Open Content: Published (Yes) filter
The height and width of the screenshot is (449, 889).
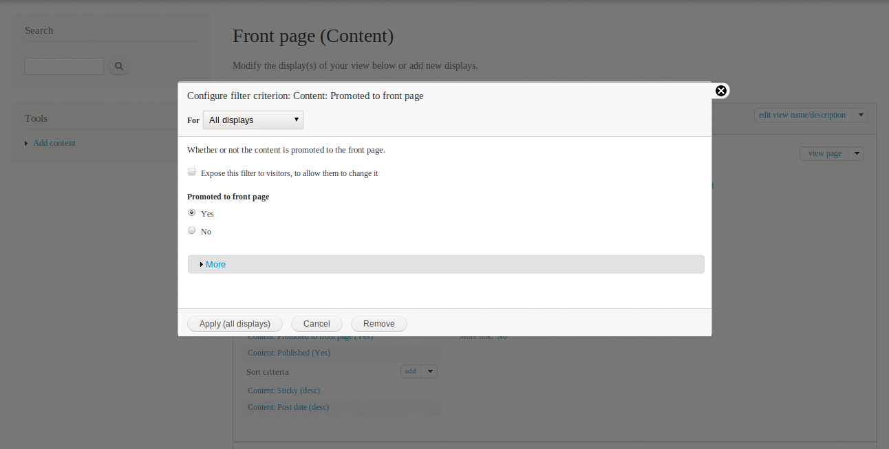click(x=289, y=353)
